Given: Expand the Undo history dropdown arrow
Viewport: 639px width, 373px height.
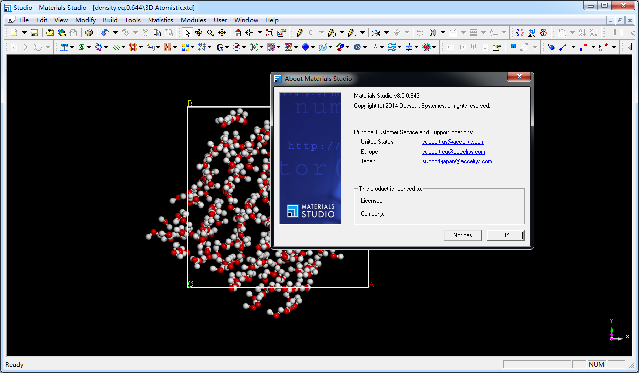Looking at the screenshot, I should (115, 33).
